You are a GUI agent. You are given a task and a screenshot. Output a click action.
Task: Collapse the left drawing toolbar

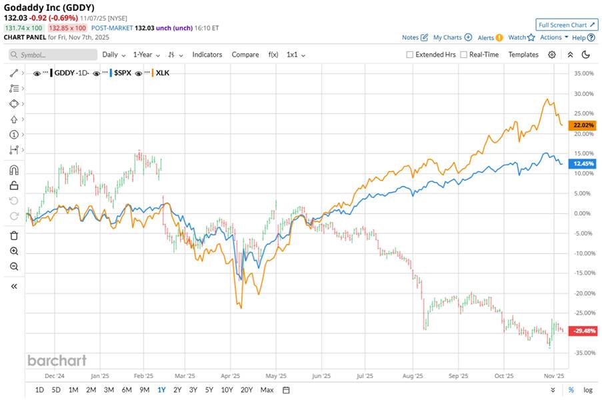point(14,286)
